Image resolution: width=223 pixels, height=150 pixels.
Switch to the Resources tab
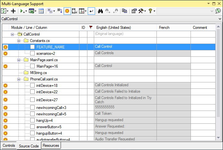pyautogui.click(x=51, y=146)
